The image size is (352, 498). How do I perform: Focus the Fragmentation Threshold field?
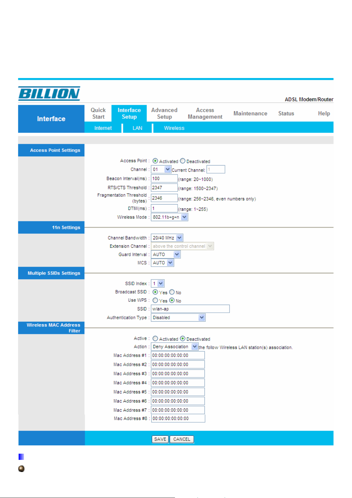click(x=164, y=198)
